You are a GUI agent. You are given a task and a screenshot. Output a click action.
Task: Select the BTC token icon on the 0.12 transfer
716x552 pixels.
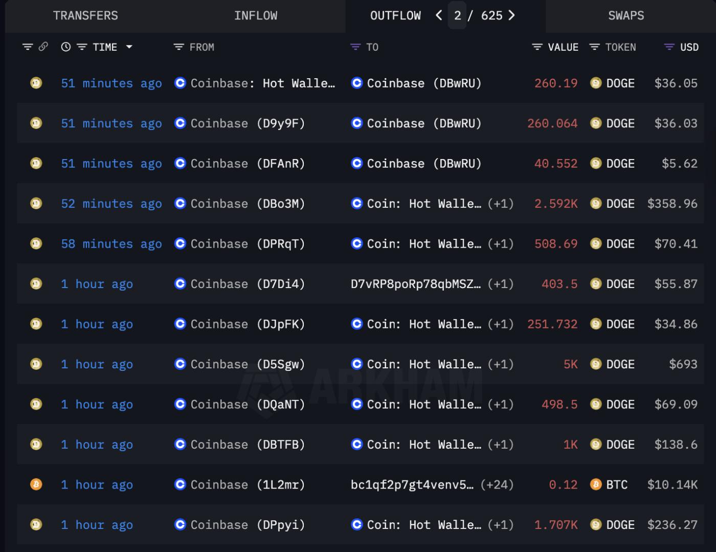pyautogui.click(x=596, y=484)
